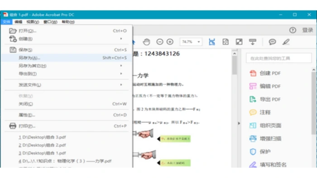
Task: Click the fit one full page icon
Action: [226, 42]
